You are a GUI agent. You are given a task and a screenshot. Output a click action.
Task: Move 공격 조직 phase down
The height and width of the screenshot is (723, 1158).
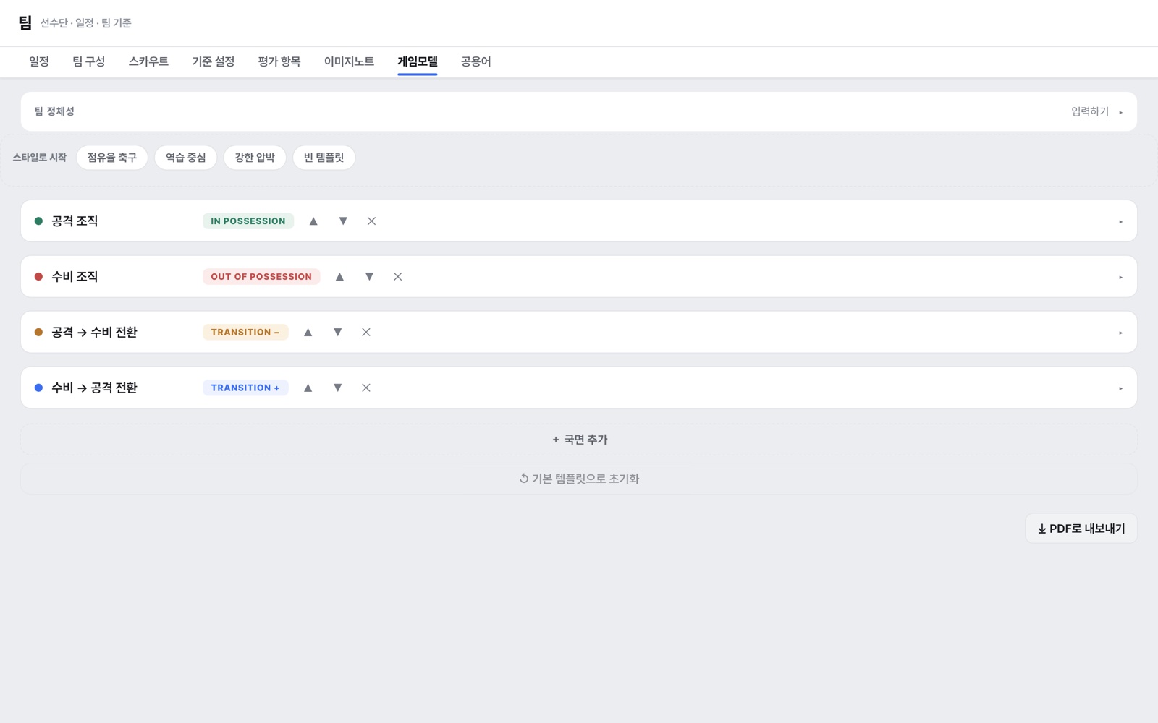(x=343, y=221)
